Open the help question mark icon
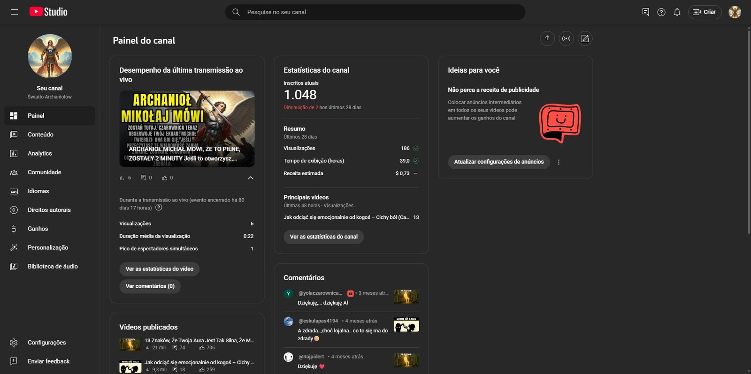The image size is (751, 374). 661,12
